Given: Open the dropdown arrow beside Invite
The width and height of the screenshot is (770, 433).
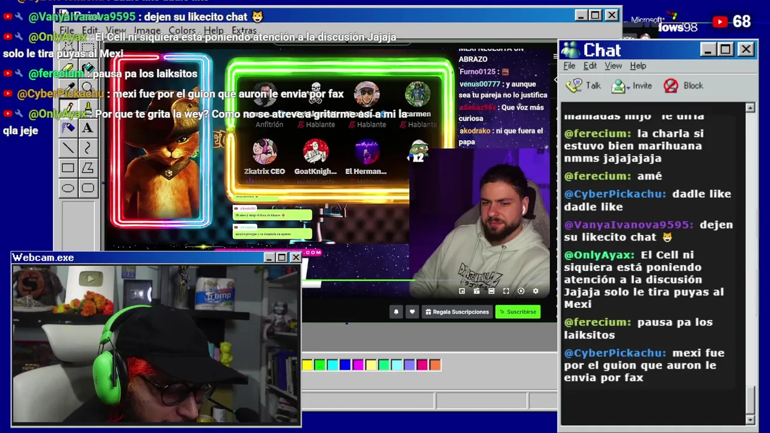Looking at the screenshot, I should pos(629,87).
